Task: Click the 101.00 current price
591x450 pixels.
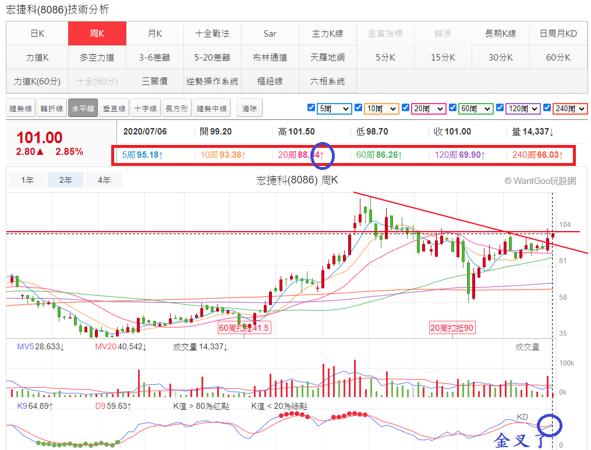Action: point(39,137)
